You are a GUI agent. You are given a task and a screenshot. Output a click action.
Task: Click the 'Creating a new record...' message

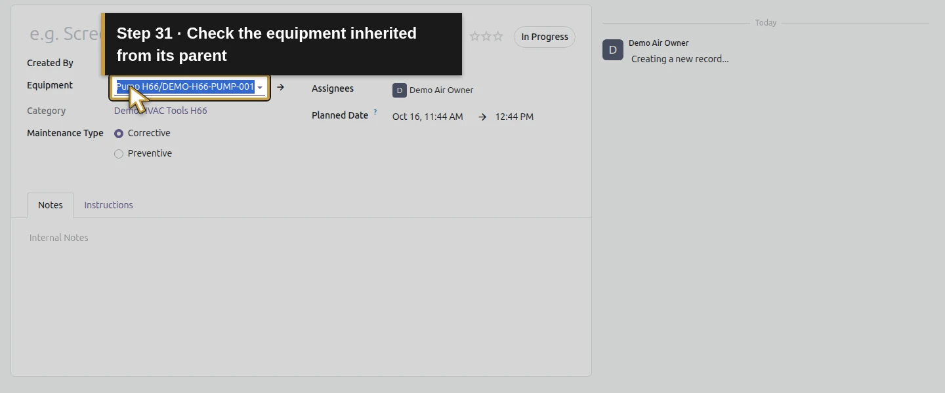[x=680, y=59]
